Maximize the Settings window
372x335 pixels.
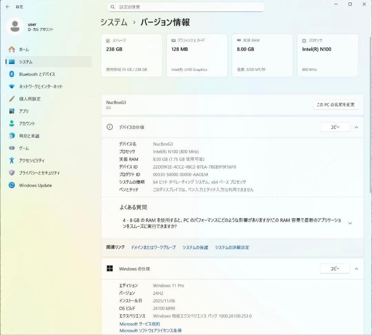click(350, 4)
